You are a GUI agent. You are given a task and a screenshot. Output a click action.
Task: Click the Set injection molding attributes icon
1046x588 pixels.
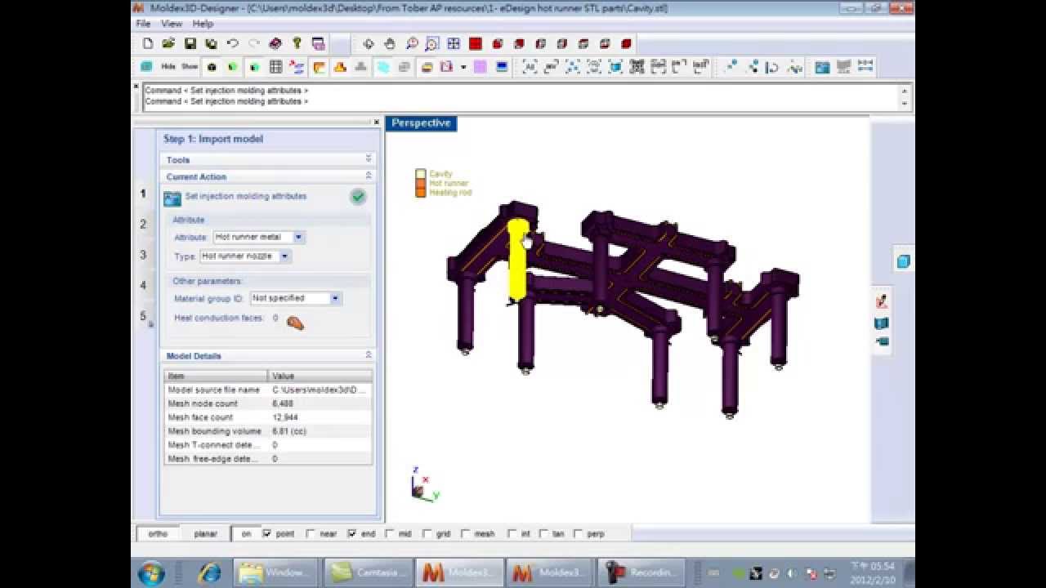click(x=172, y=198)
